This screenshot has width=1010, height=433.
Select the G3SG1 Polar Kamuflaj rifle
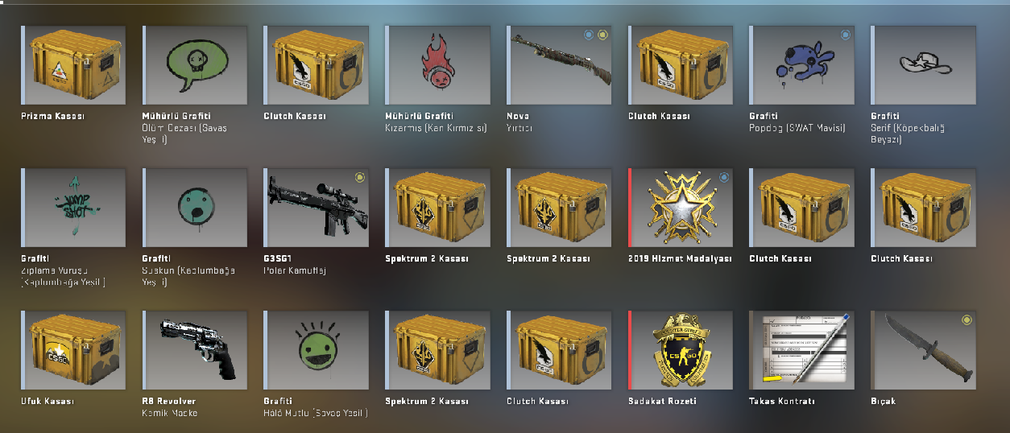pos(317,208)
